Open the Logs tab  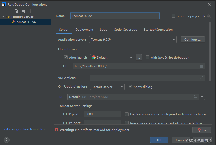pos(104,30)
